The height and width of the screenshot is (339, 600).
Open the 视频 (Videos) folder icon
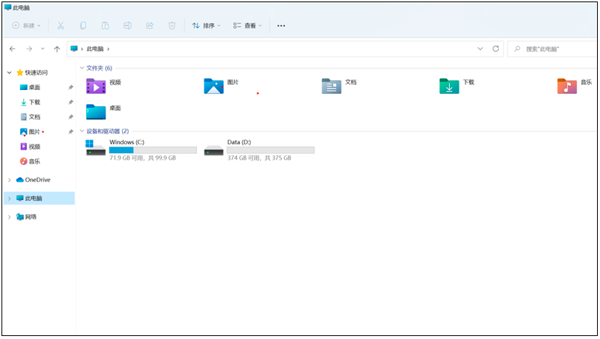(x=96, y=86)
